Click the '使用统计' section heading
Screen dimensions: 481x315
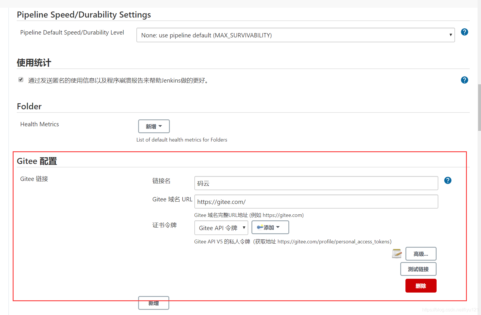[x=34, y=62]
